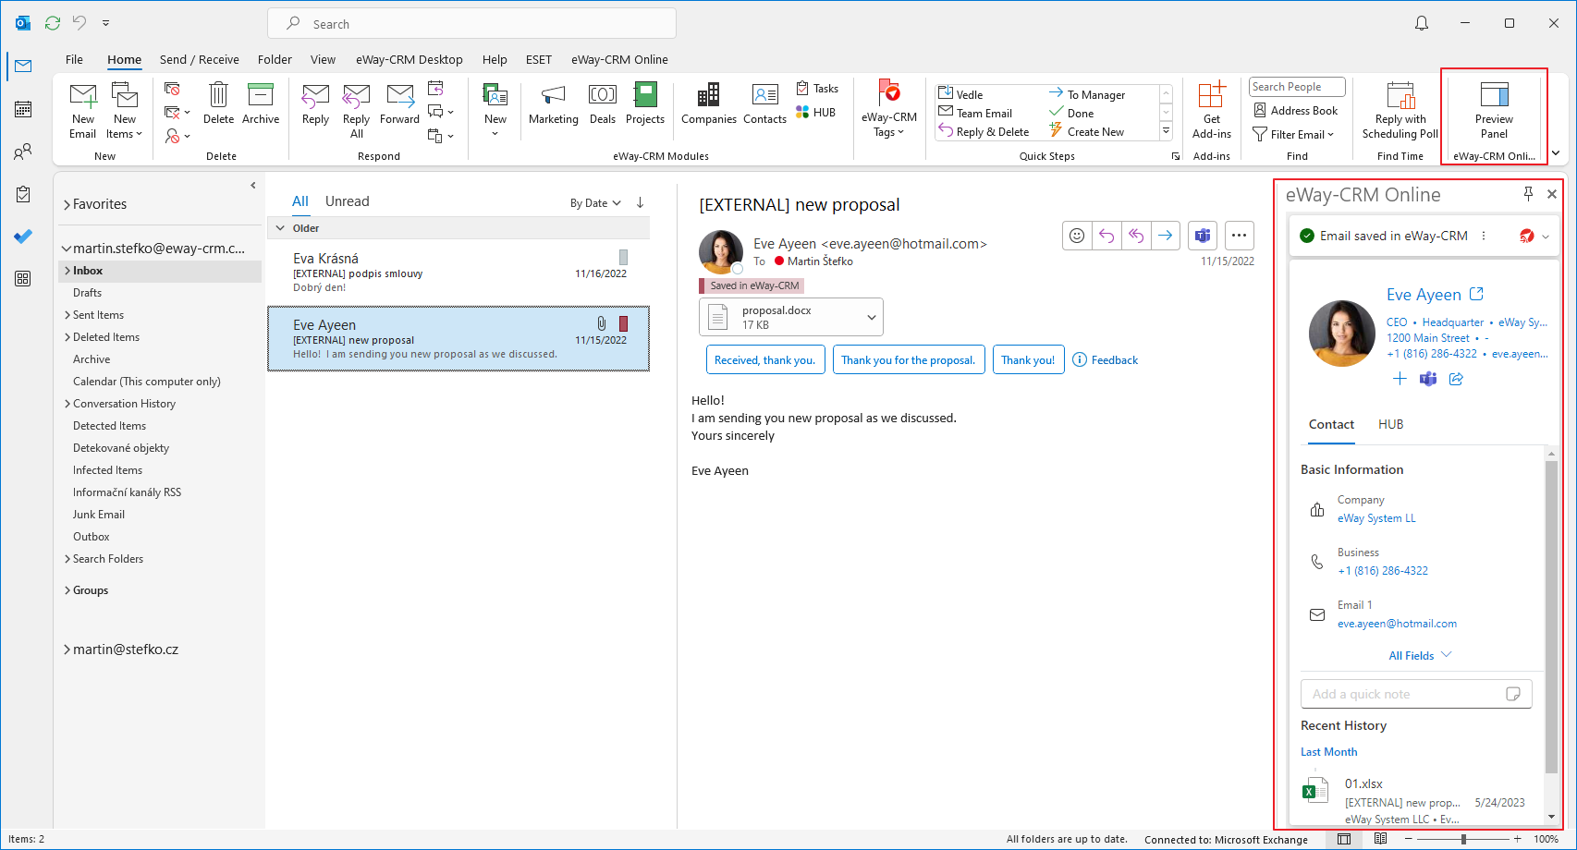The width and height of the screenshot is (1577, 850).
Task: Click the zoom in plus button
Action: click(1517, 839)
